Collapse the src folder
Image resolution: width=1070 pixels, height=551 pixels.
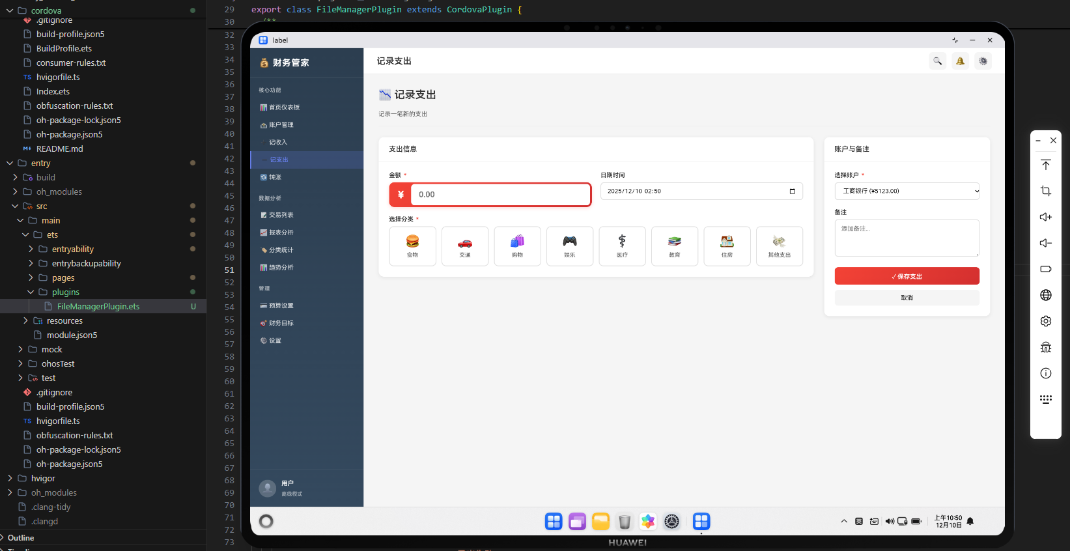point(15,206)
